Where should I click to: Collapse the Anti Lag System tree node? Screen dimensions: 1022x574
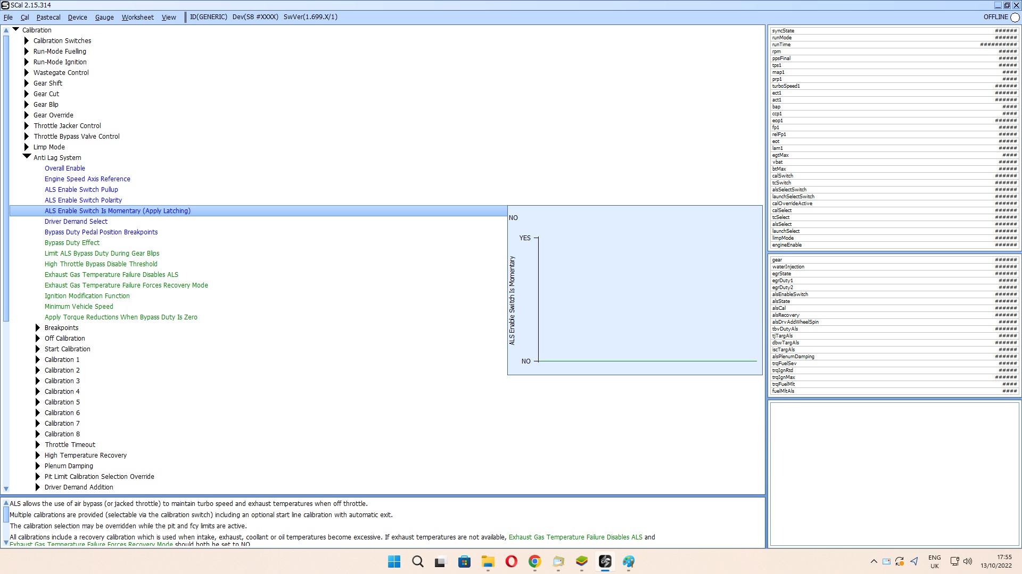(x=27, y=157)
